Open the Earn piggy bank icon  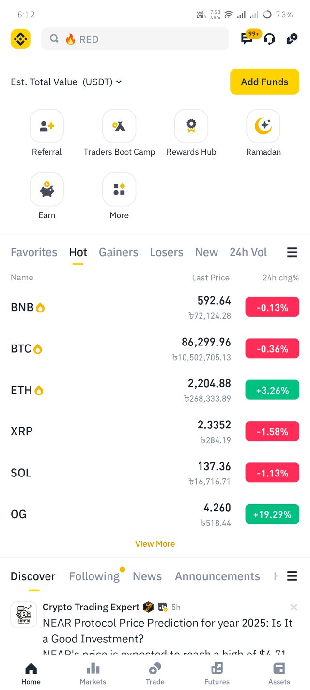click(x=47, y=189)
